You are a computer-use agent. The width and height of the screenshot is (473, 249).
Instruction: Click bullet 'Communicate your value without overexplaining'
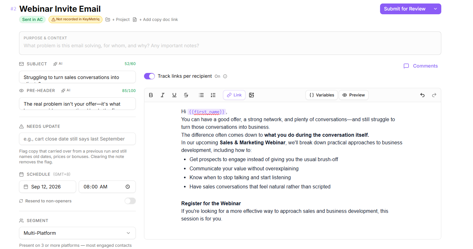[x=244, y=168]
